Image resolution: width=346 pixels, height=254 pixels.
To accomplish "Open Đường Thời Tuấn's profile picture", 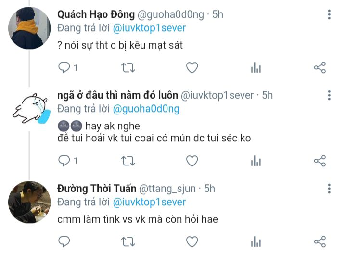I will pyautogui.click(x=29, y=203).
